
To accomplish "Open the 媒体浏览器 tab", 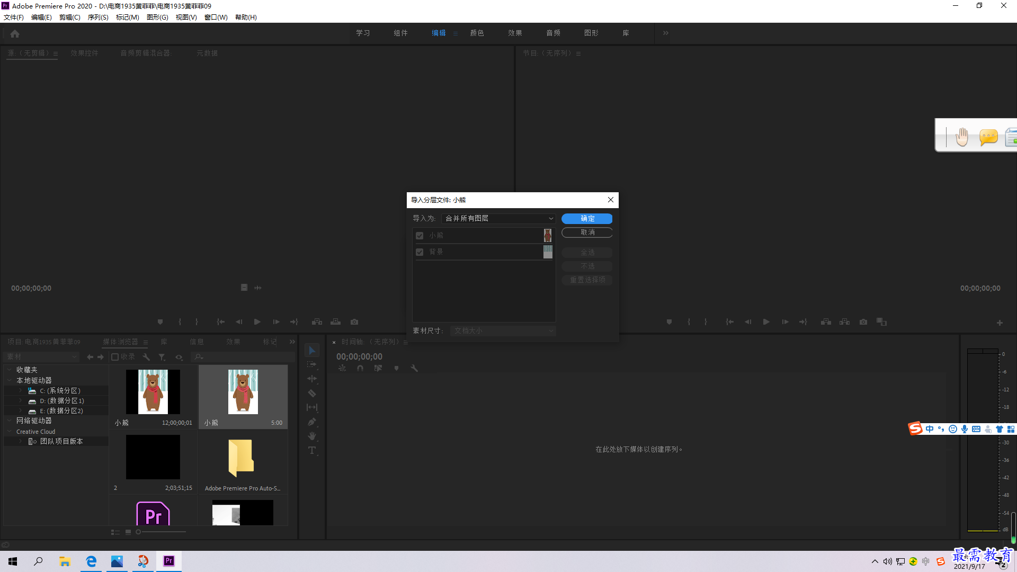I will click(x=121, y=342).
